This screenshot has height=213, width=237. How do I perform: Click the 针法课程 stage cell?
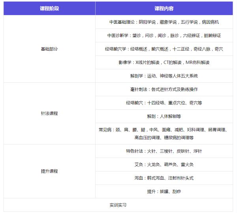coord(49,113)
